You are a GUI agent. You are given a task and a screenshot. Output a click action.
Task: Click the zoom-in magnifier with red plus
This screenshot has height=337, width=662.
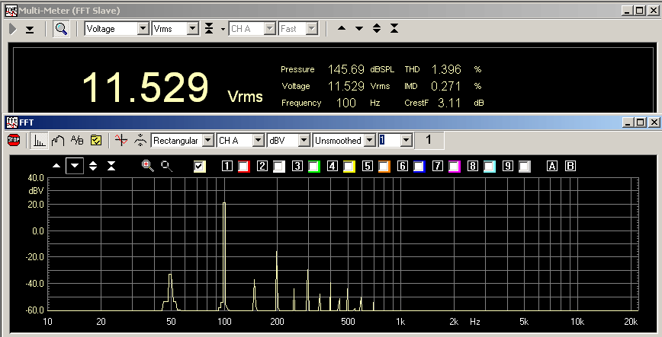pos(148,166)
